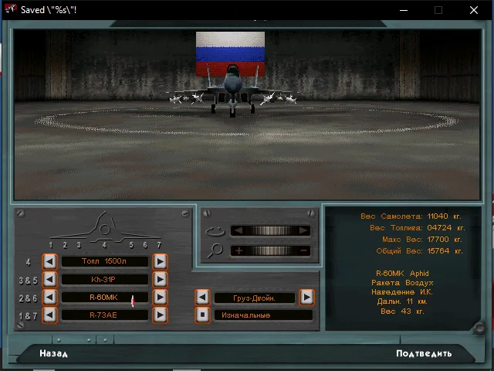This screenshot has width=494, height=371.
Task: Click pylon number 4 on diagram
Action: click(x=104, y=245)
